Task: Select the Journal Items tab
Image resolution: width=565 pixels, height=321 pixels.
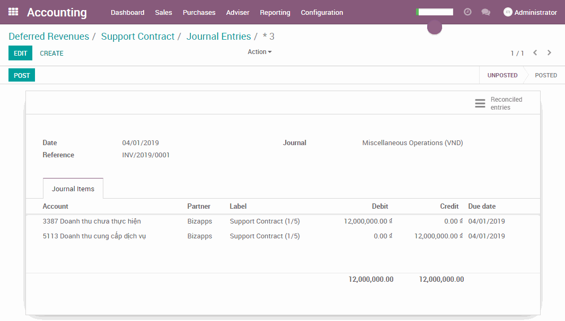Action: click(73, 189)
